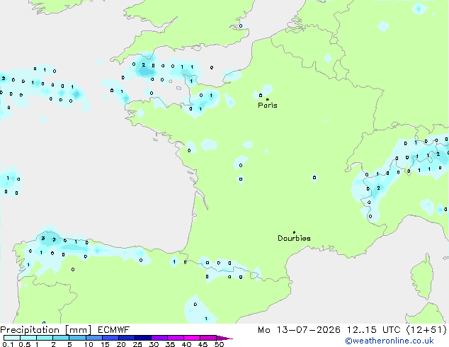Select the 50 mm magenta legend arrow
This screenshot has width=449, height=347.
[224, 338]
